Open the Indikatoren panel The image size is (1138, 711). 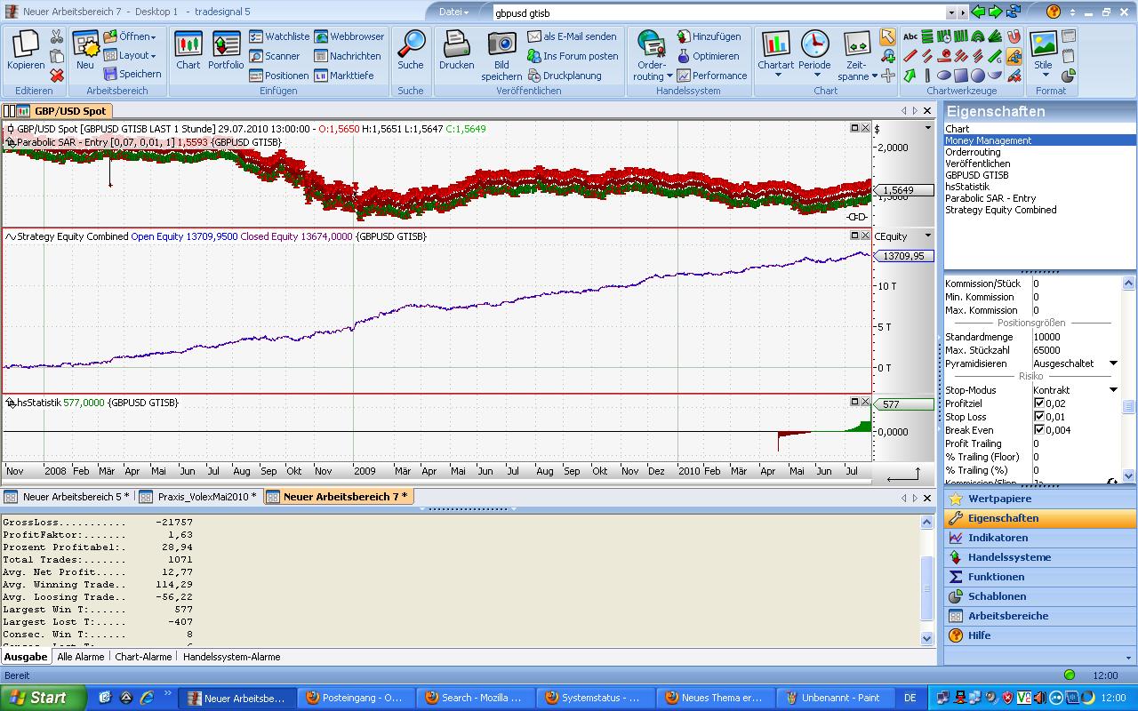[998, 538]
